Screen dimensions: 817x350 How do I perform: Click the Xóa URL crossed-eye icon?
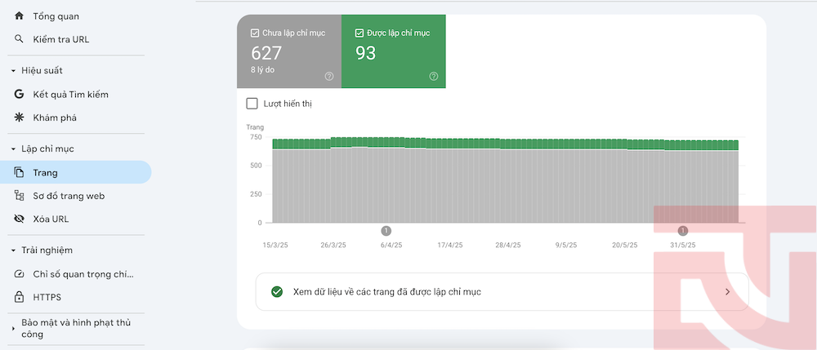coord(20,219)
